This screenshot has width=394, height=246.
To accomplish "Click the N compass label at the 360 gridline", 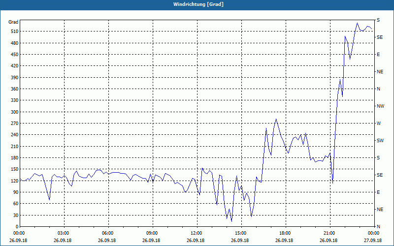I will click(378, 89).
